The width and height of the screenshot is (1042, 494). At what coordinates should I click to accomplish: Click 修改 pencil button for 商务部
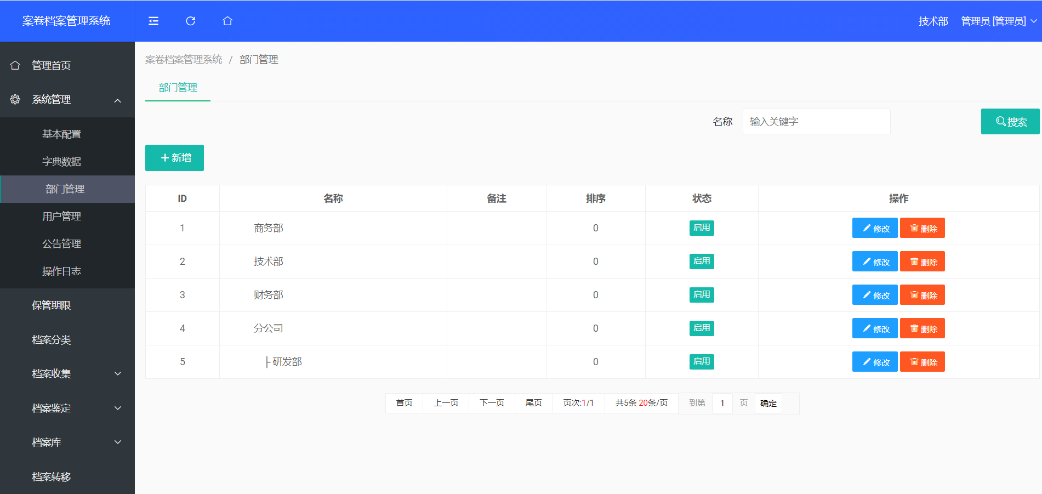click(875, 228)
